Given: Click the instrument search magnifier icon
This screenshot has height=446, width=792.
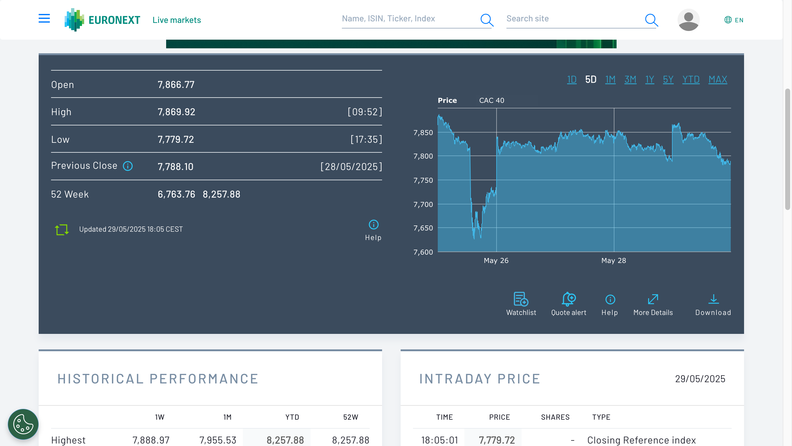Looking at the screenshot, I should (487, 20).
